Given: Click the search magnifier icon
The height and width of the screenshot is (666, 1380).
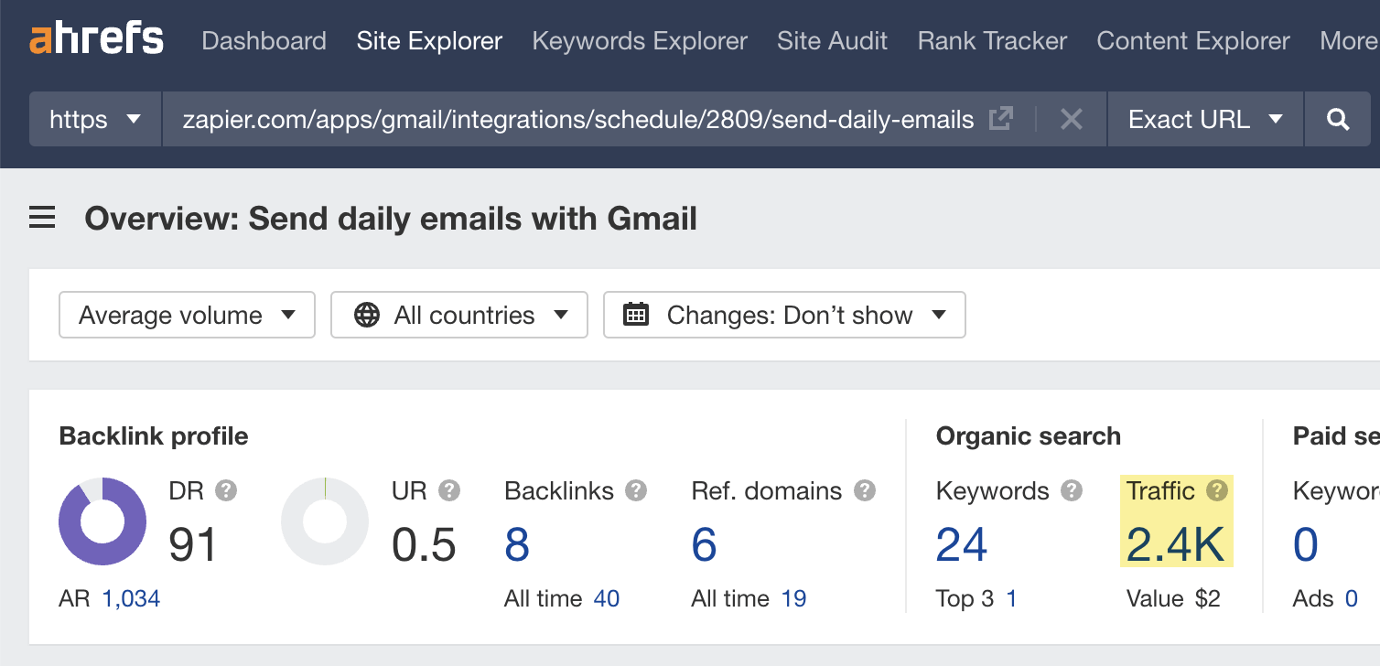Looking at the screenshot, I should point(1338,119).
